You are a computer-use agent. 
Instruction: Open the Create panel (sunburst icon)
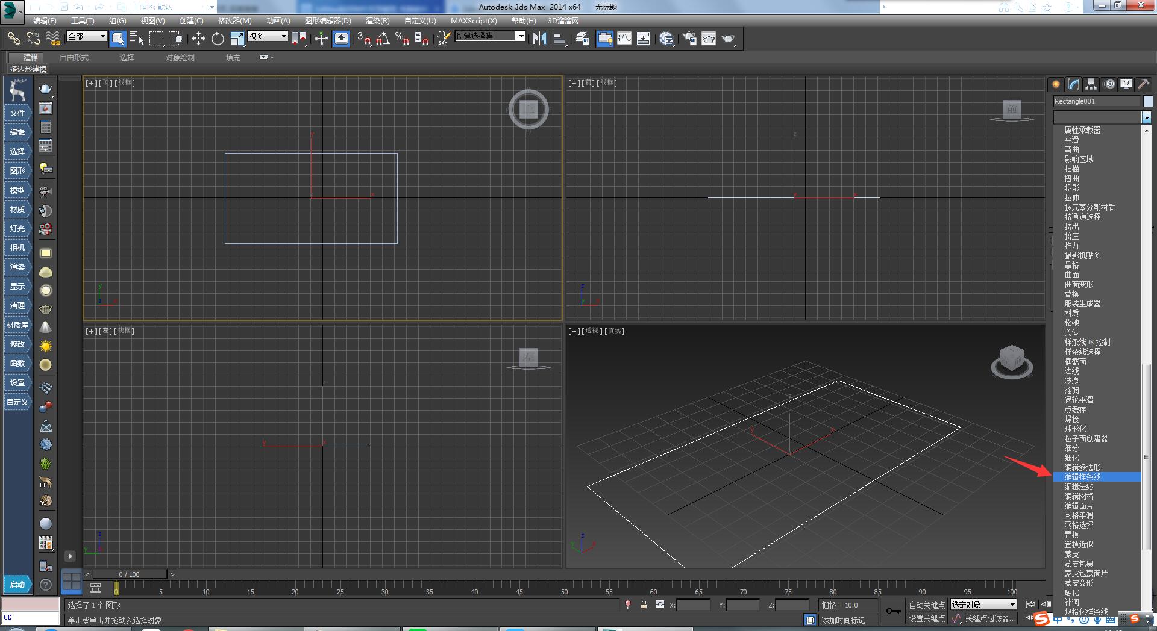tap(1056, 84)
